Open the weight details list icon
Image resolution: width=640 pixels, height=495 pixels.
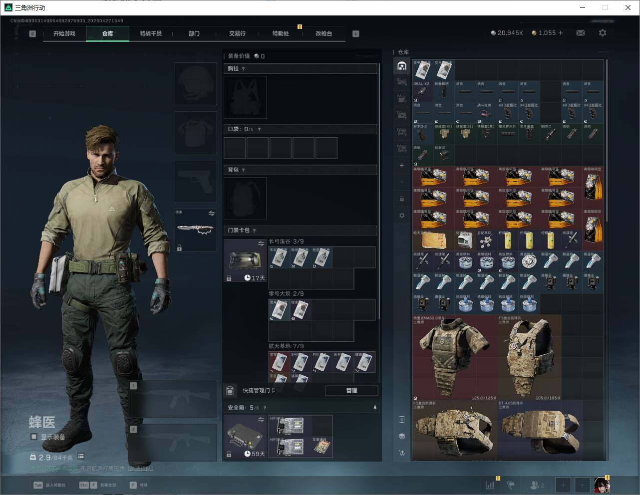click(x=81, y=457)
